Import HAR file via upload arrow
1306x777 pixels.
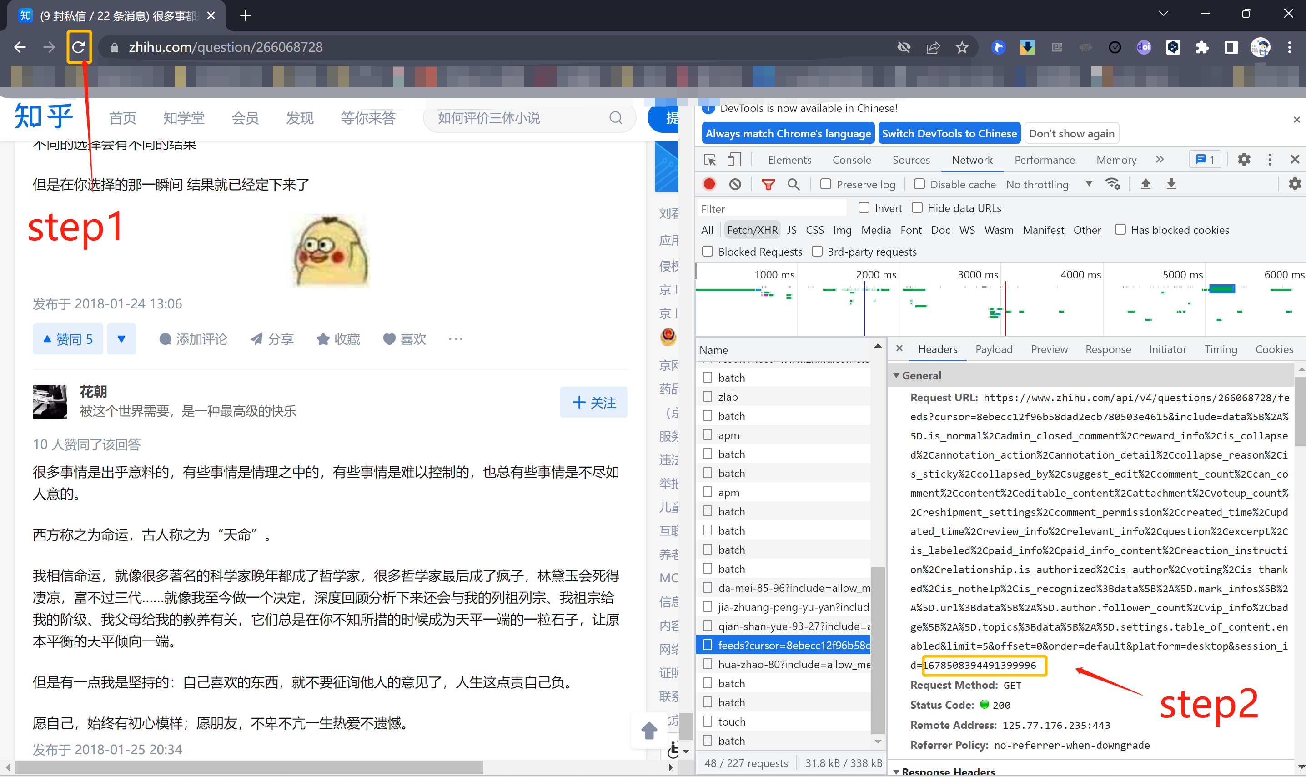pos(1146,184)
